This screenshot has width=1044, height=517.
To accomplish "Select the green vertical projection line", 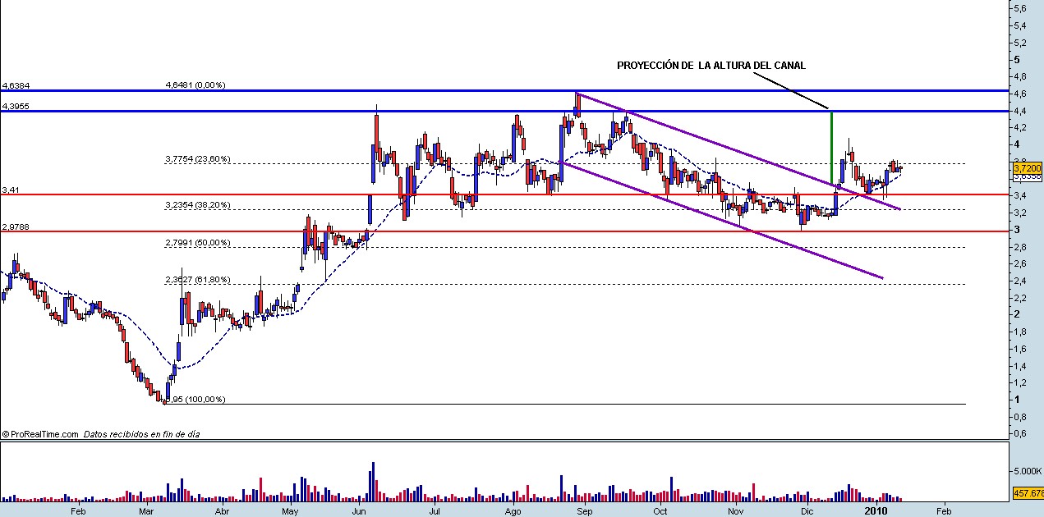I will point(832,148).
